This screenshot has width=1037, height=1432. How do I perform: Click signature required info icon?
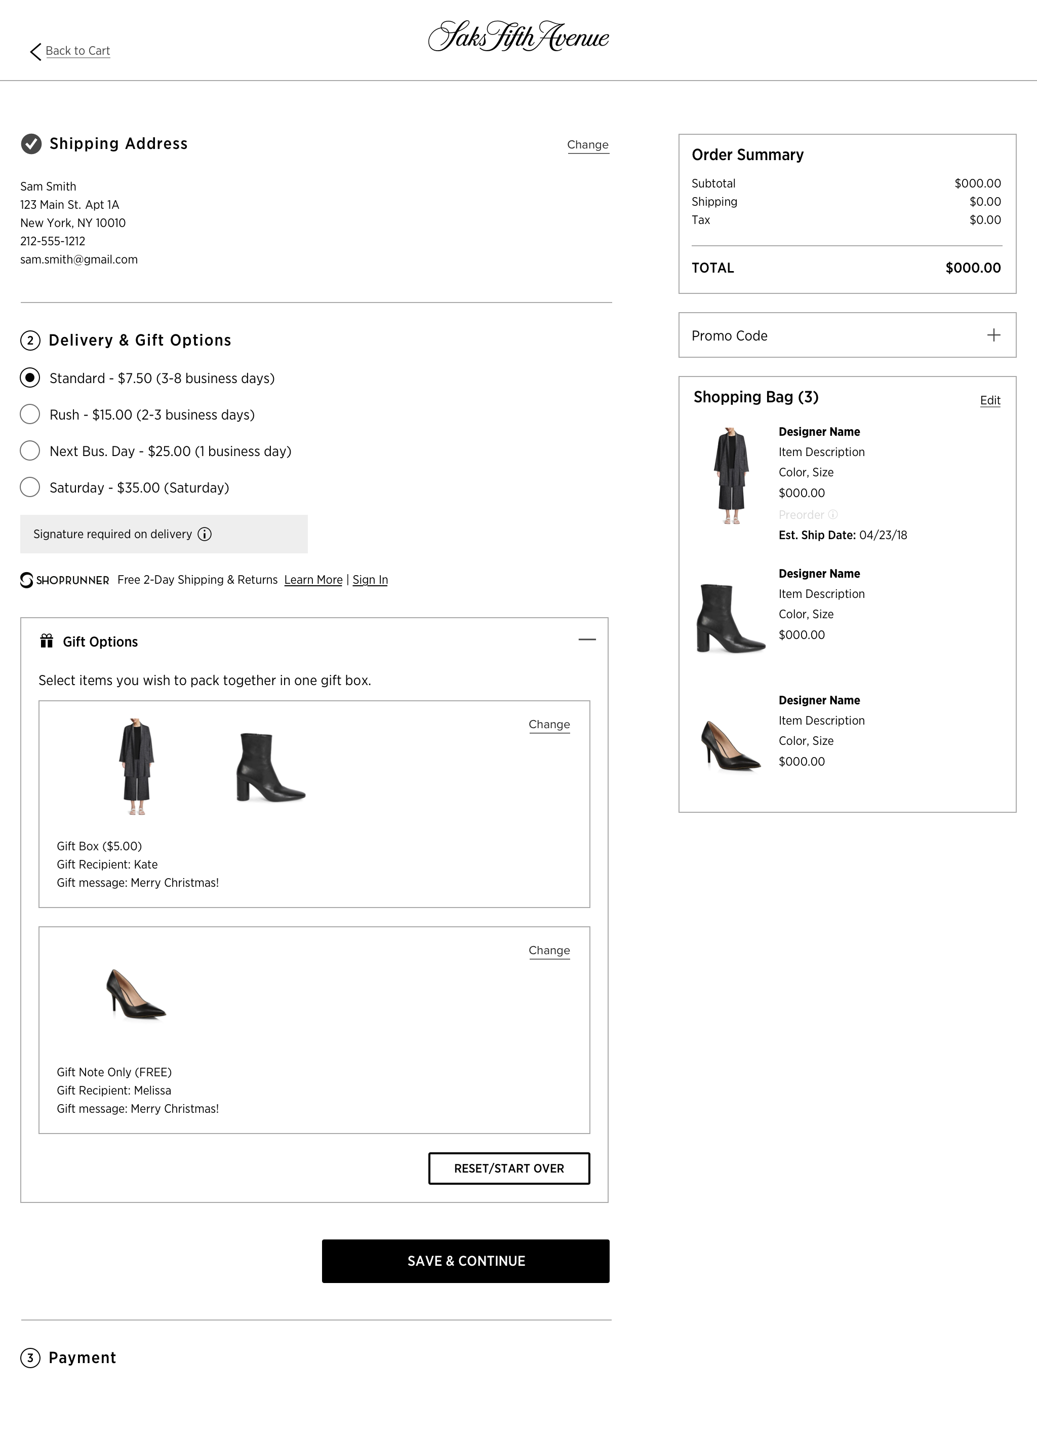click(205, 534)
